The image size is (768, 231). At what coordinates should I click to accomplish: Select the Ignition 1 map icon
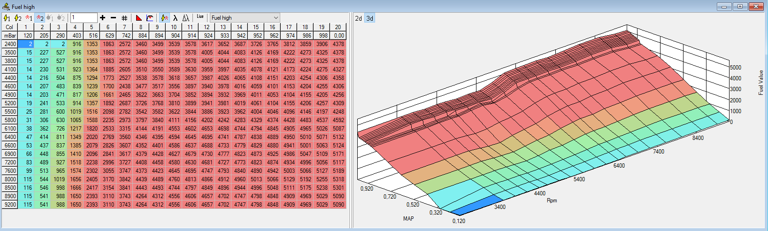click(x=7, y=18)
